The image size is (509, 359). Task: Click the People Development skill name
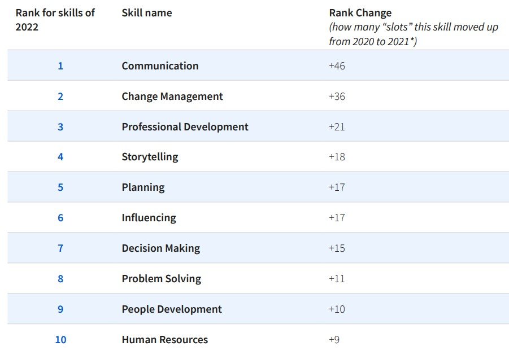pos(172,309)
